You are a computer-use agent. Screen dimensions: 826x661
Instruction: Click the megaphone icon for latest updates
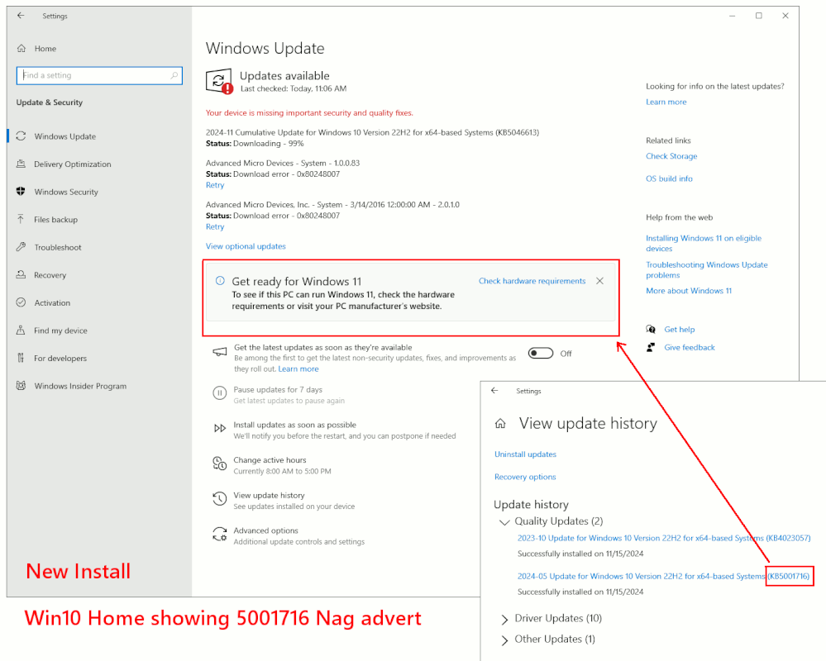pyautogui.click(x=220, y=351)
